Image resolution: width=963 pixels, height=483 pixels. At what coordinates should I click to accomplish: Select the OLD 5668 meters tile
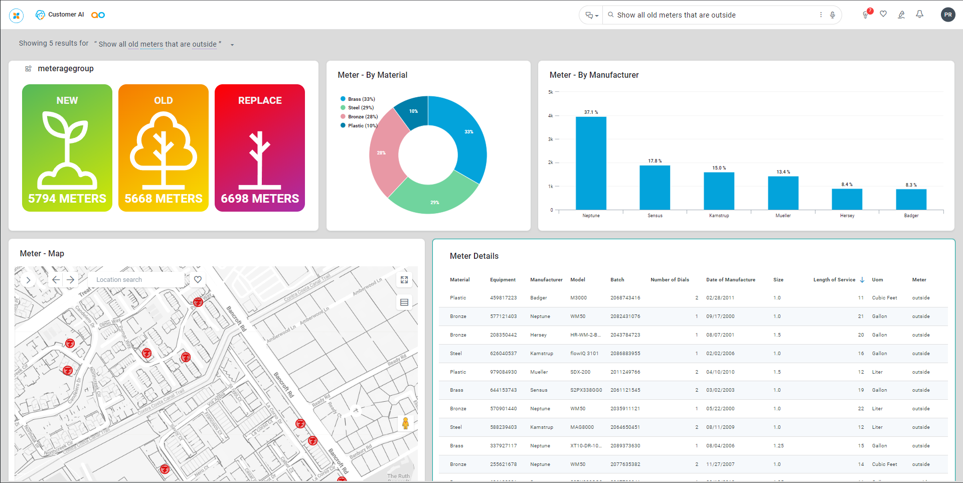click(164, 148)
